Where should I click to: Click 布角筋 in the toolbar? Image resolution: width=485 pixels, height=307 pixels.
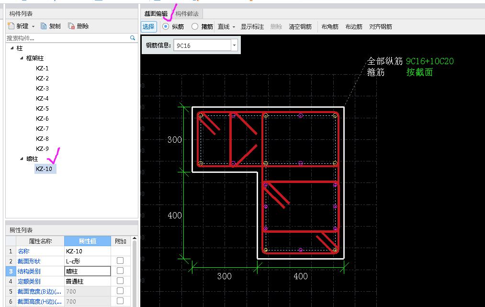click(x=330, y=27)
